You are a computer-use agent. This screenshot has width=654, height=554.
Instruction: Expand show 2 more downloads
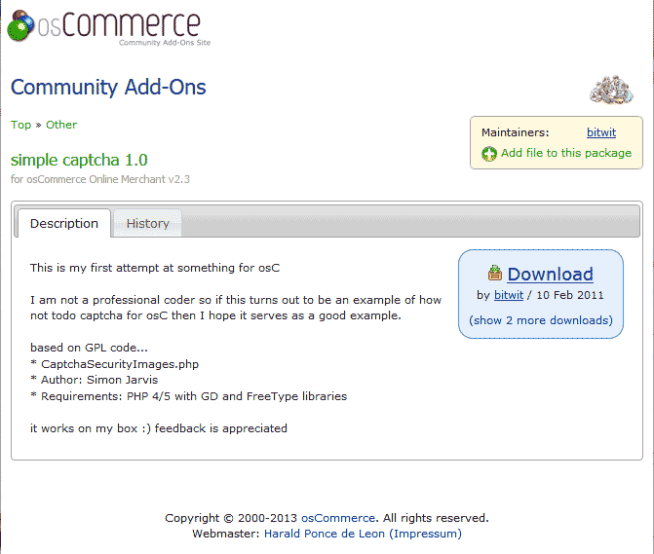(x=541, y=320)
